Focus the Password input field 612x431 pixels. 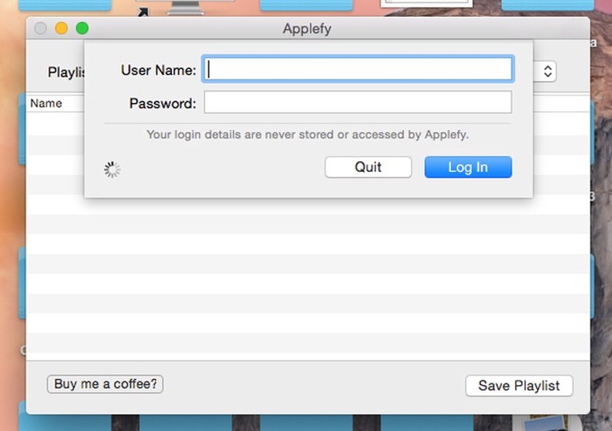click(x=358, y=102)
